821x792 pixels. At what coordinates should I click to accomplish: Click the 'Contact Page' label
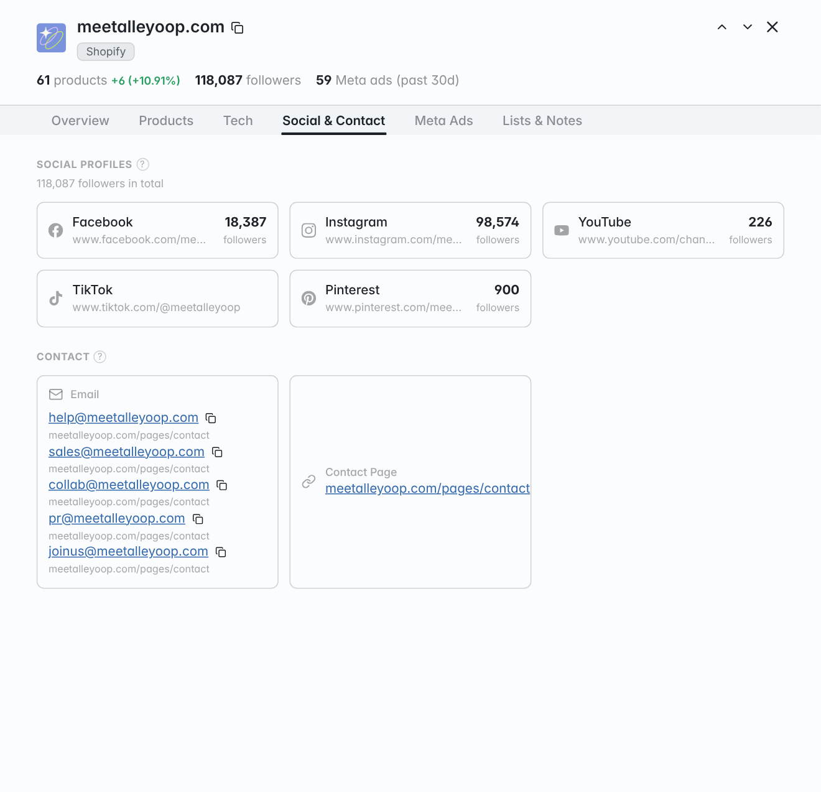361,472
